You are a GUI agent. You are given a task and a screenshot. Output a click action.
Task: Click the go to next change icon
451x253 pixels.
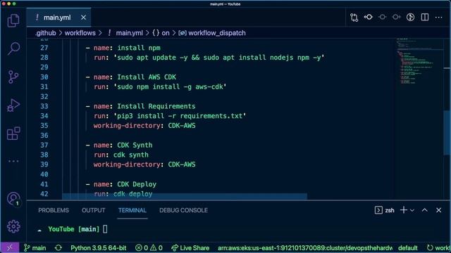click(396, 17)
